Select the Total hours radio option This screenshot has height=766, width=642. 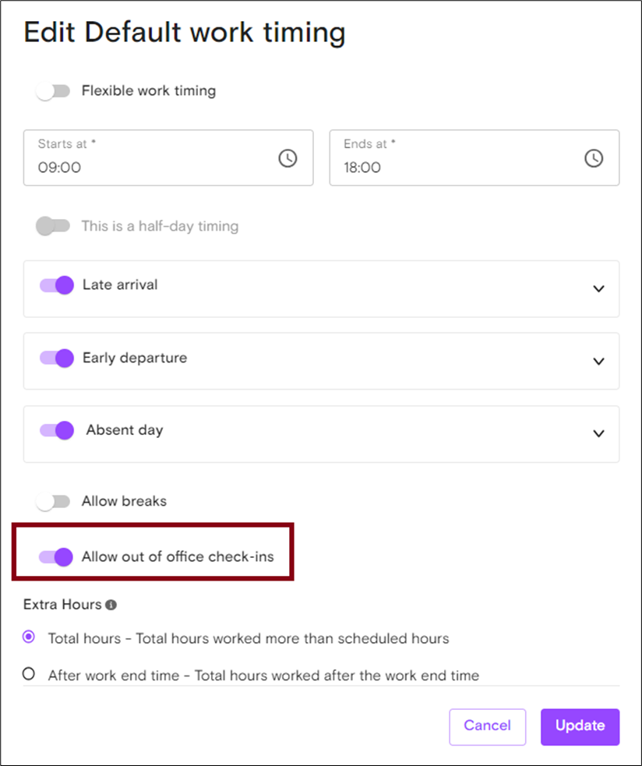(29, 637)
